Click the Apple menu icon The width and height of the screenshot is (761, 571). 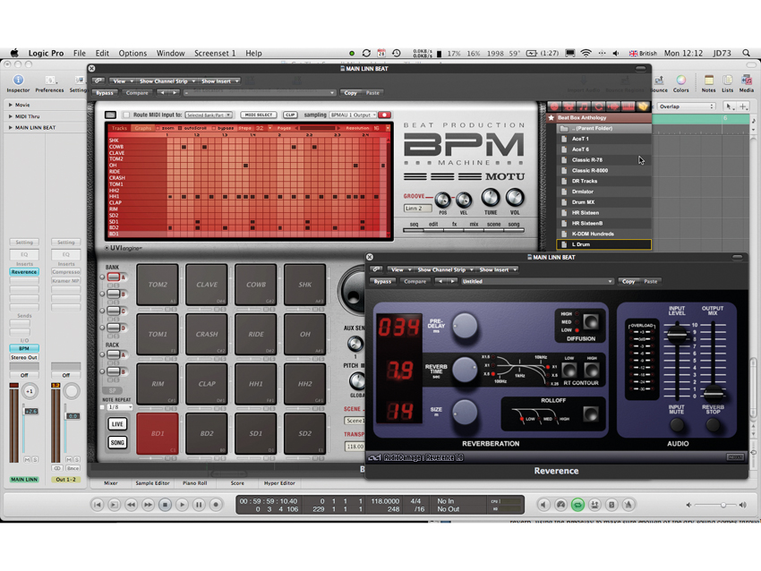coord(14,53)
